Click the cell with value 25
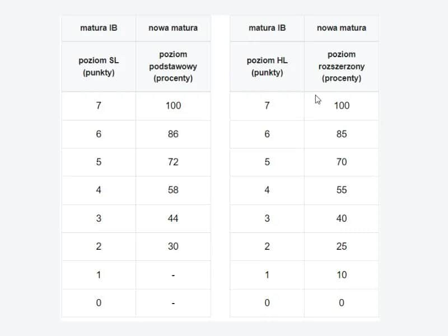The height and width of the screenshot is (336, 448). [x=342, y=246]
